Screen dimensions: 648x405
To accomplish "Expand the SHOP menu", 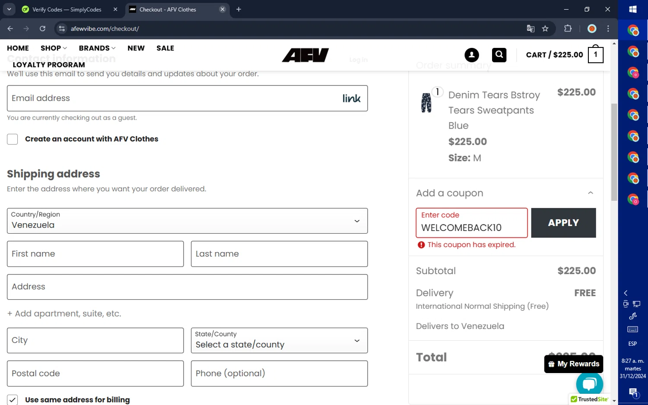I will point(54,48).
